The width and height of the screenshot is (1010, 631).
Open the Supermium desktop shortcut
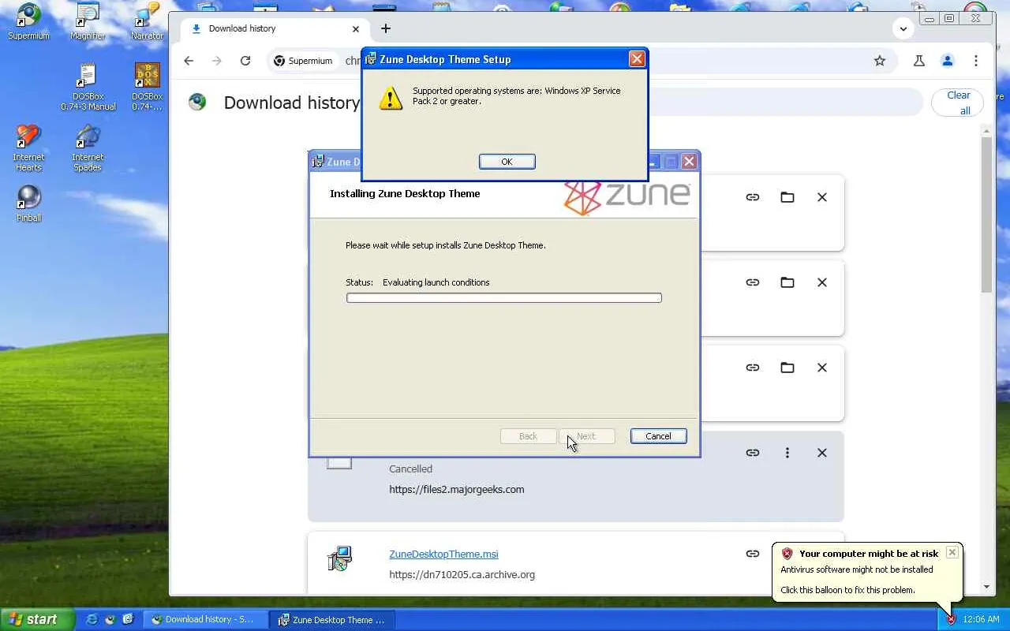pyautogui.click(x=28, y=22)
